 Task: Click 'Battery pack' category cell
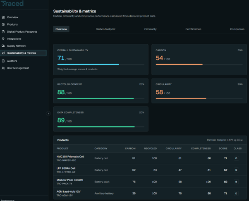pos(102,182)
